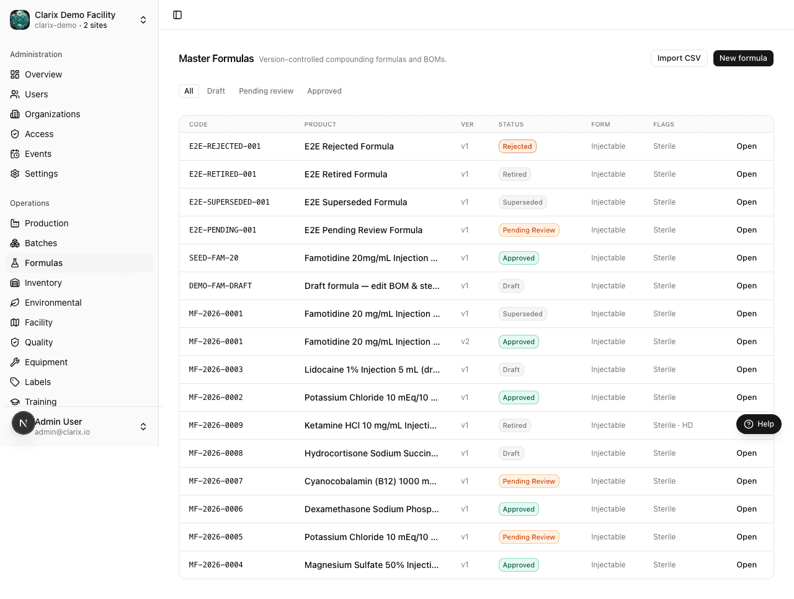The width and height of the screenshot is (794, 599).
Task: Open the Organizations building icon
Action: [x=15, y=114]
